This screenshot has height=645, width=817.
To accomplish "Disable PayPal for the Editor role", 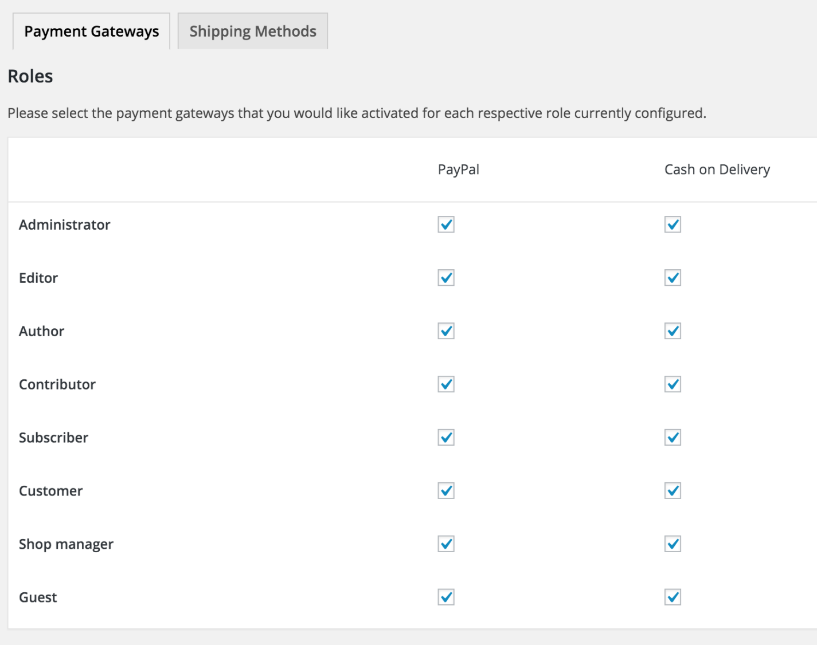I will point(446,278).
